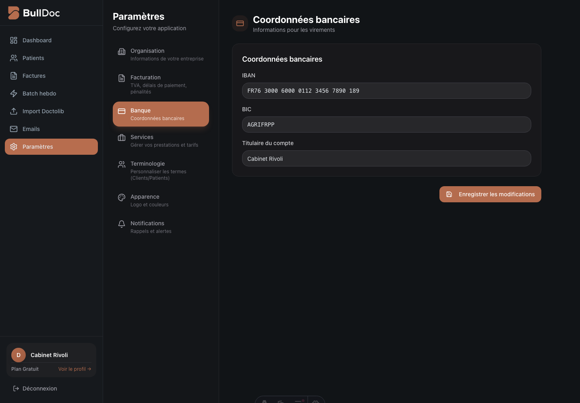
Task: Click the Import Doctolib upload icon
Action: coord(14,111)
